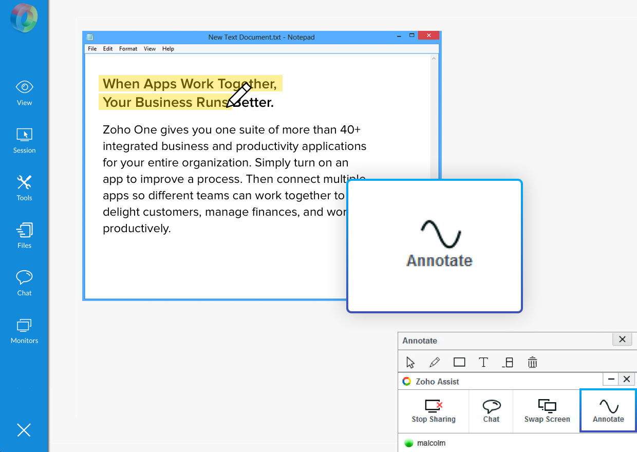Select the rectangle tool in the Annotate toolbar
This screenshot has width=637, height=452.
click(x=459, y=363)
